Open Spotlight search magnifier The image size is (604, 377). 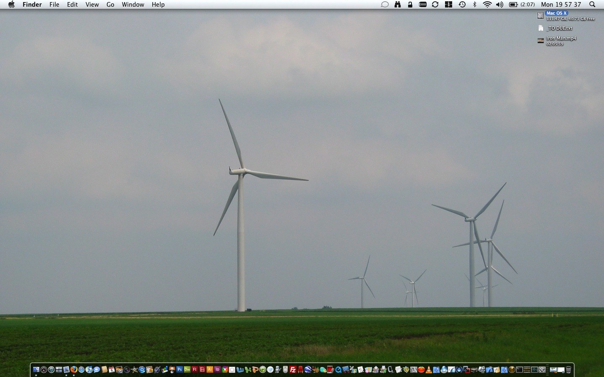pyautogui.click(x=592, y=5)
